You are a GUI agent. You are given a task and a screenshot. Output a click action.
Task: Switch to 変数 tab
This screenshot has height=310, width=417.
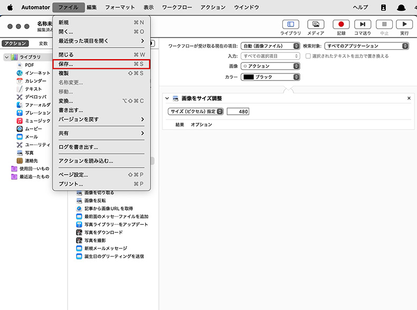(x=43, y=43)
